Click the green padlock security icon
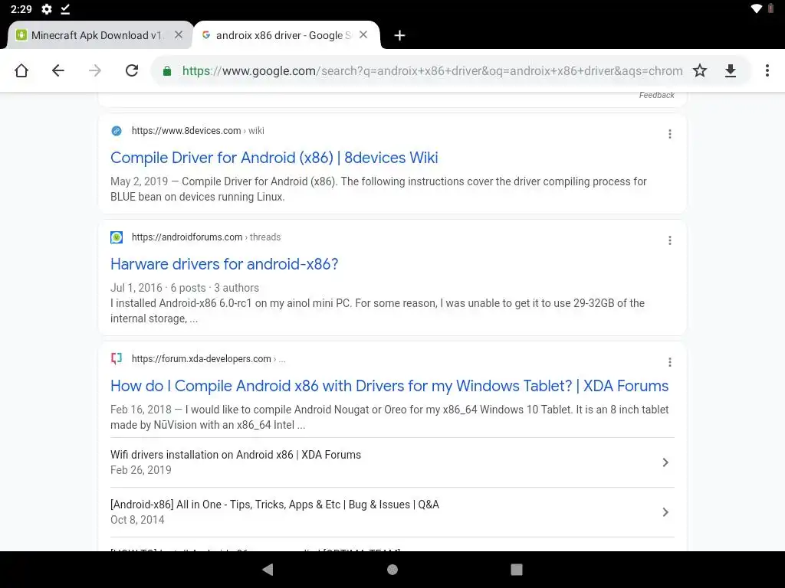Screen dimensions: 785x588 point(167,71)
